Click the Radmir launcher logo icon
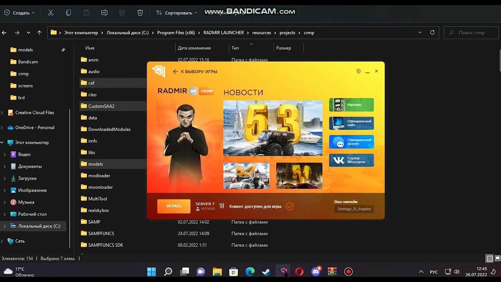The width and height of the screenshot is (501, 282). pos(159,71)
